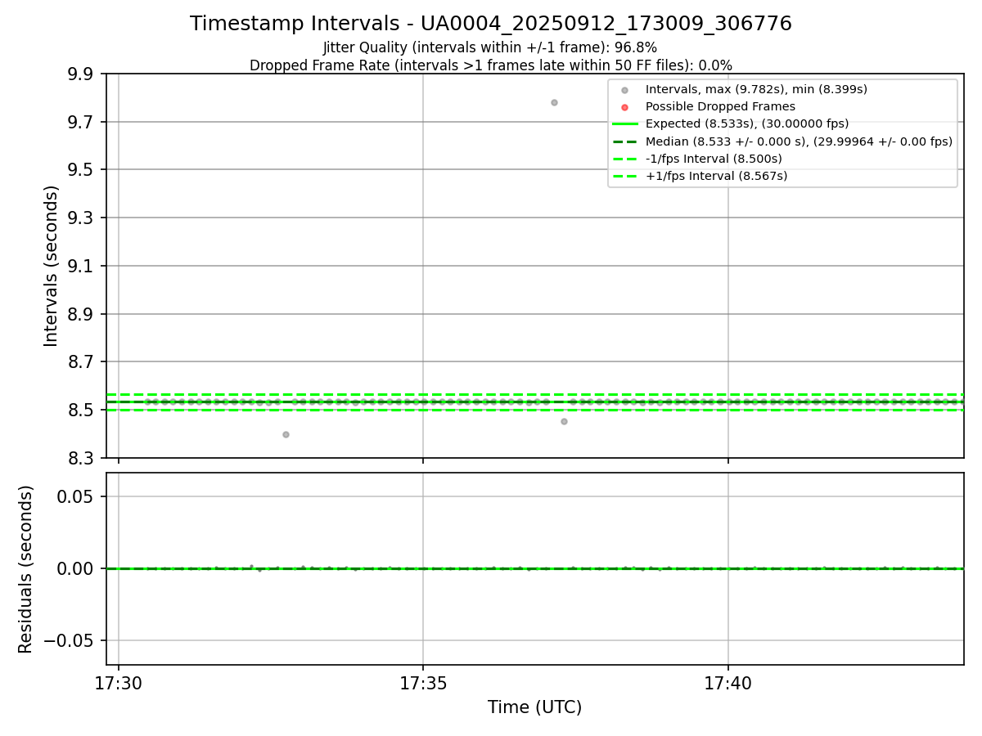The width and height of the screenshot is (982, 736).
Task: Click the dashed green swatch for +1/fps Interval
Action: pyautogui.click(x=624, y=176)
